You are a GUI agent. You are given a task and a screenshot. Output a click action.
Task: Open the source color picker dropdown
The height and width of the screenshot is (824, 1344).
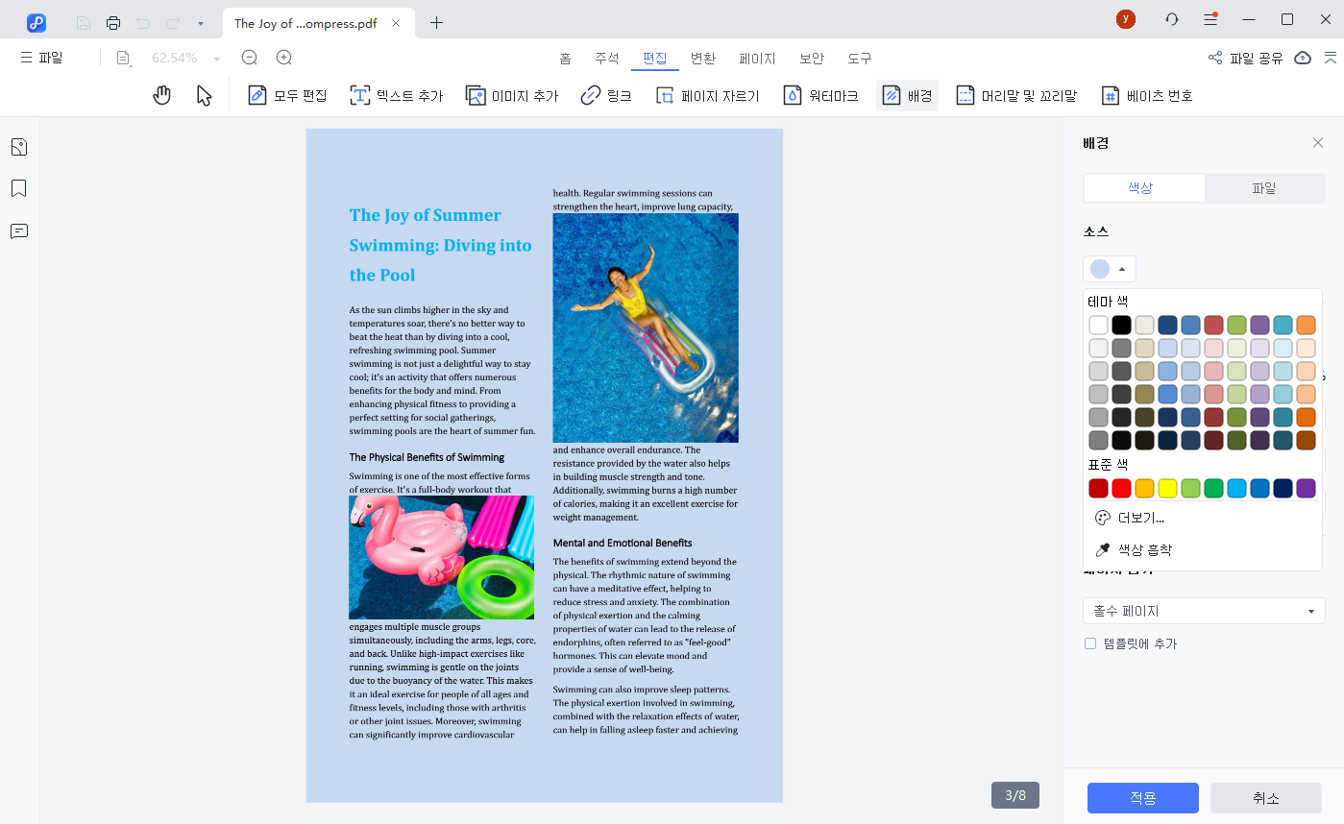[1110, 269]
